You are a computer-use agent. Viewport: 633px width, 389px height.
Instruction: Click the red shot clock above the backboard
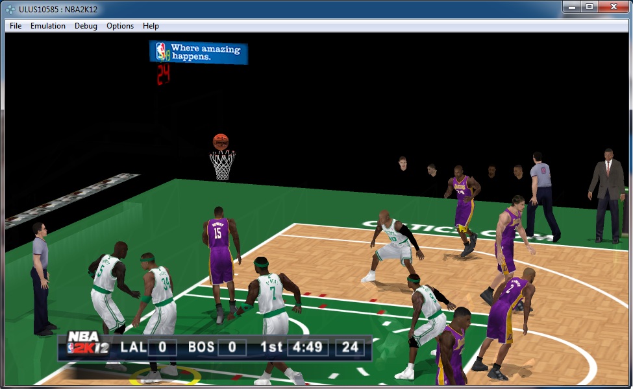pyautogui.click(x=163, y=75)
